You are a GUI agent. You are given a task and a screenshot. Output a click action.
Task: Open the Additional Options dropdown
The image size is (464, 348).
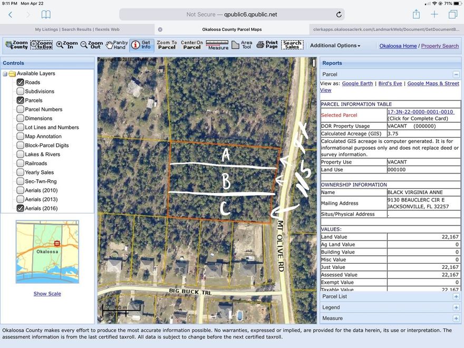coord(335,46)
